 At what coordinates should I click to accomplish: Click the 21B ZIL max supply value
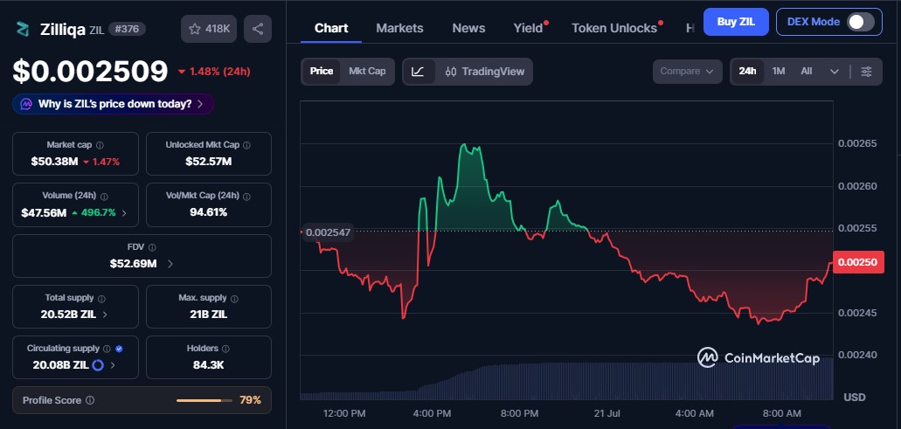(209, 315)
